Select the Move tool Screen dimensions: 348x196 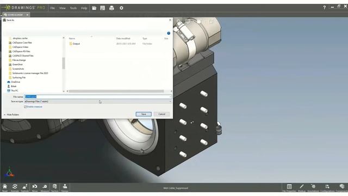[35, 187]
